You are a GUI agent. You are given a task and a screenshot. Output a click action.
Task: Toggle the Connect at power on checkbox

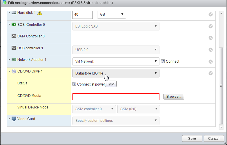(74, 84)
